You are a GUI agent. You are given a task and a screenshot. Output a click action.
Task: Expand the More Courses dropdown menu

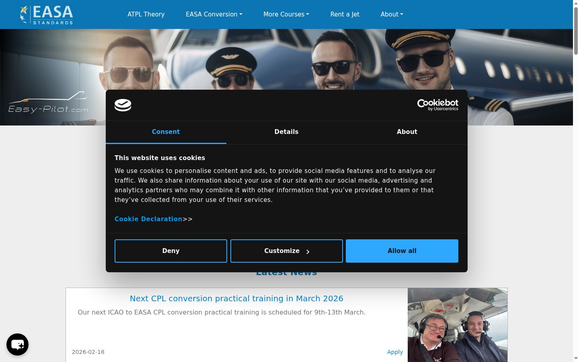point(286,14)
